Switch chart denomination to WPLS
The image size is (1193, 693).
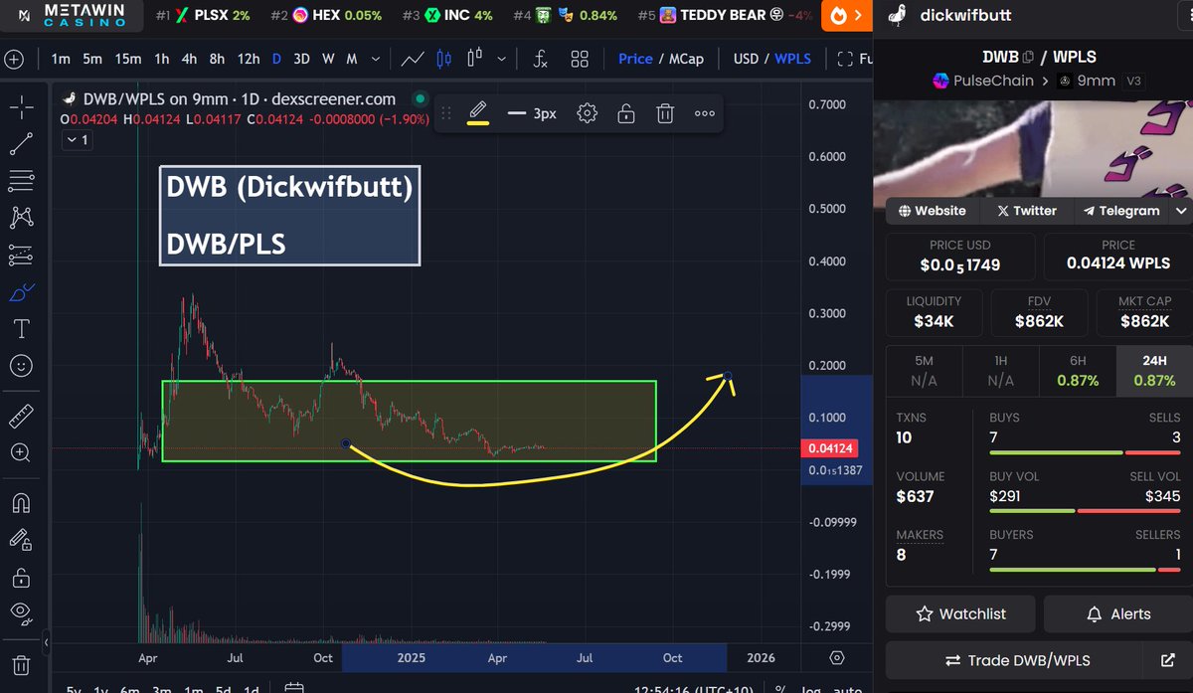792,59
